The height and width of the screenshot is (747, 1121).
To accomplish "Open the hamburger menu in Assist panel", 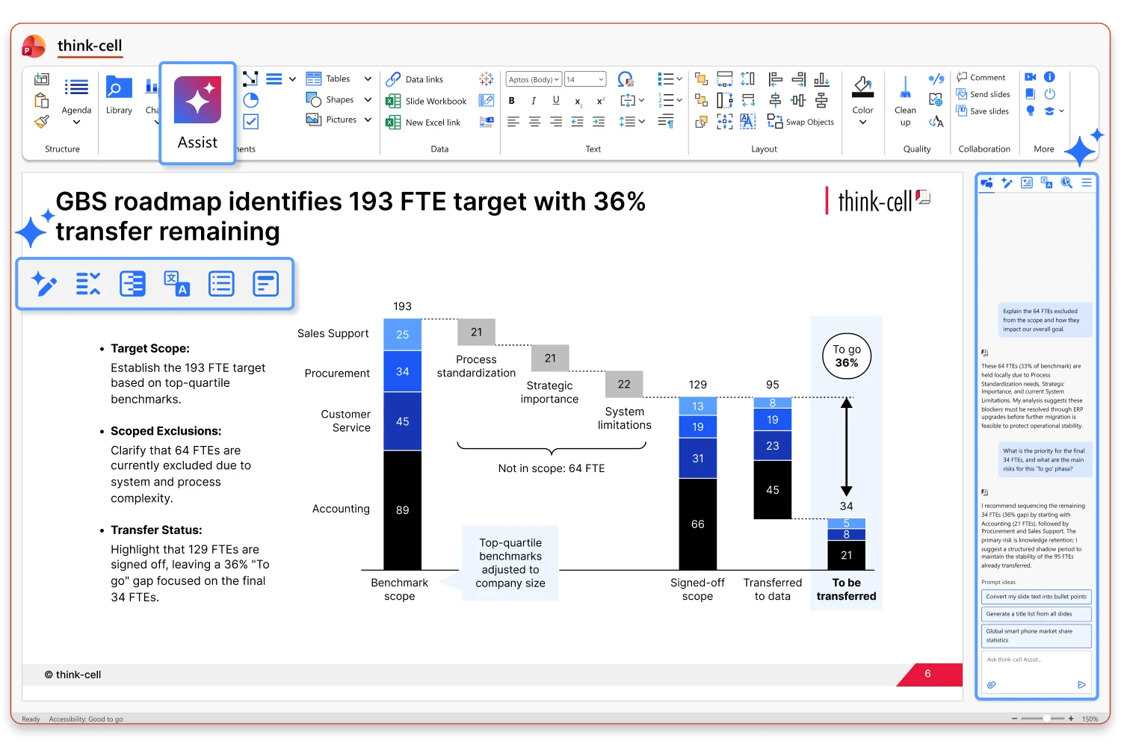I will click(x=1087, y=183).
